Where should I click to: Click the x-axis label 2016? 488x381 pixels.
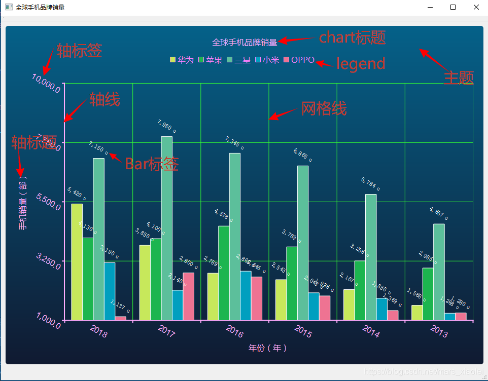coord(235,331)
